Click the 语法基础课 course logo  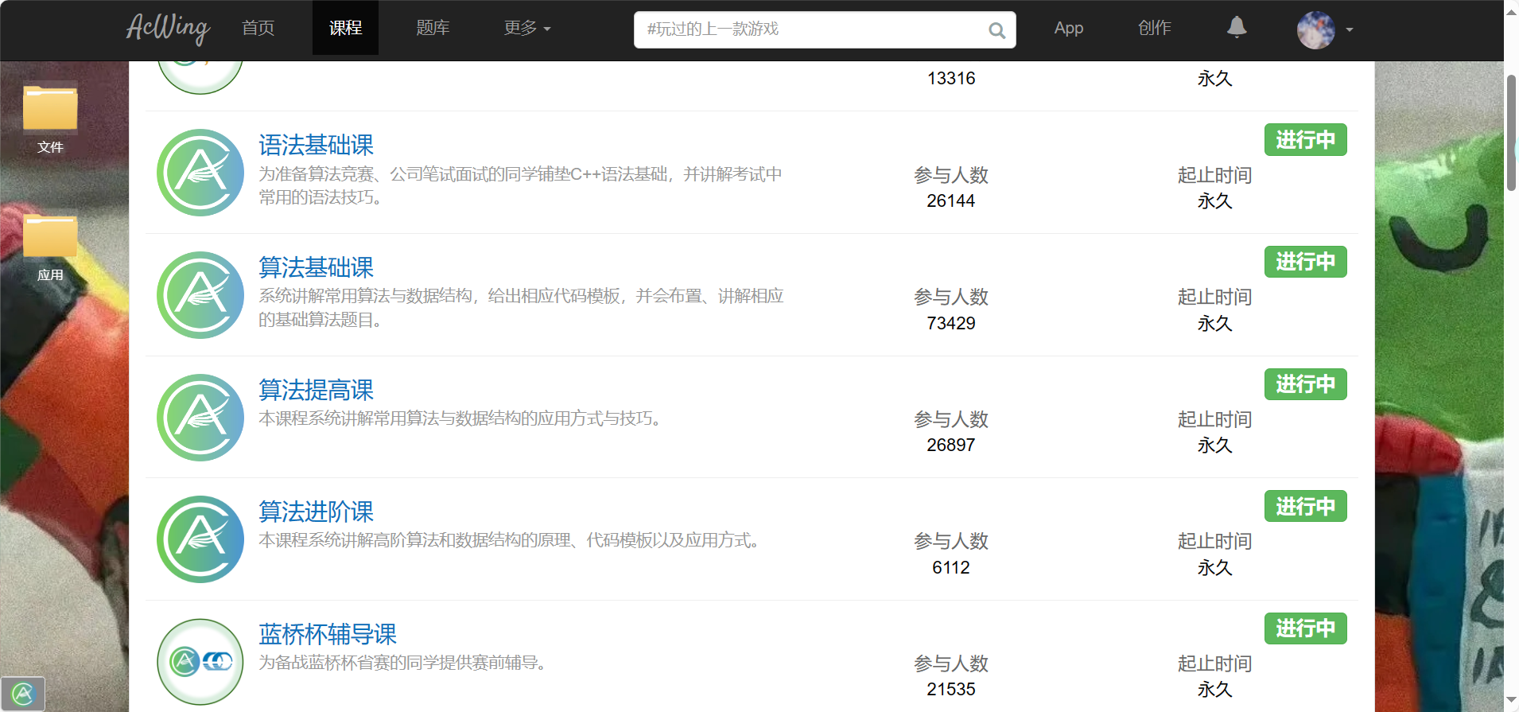[200, 173]
